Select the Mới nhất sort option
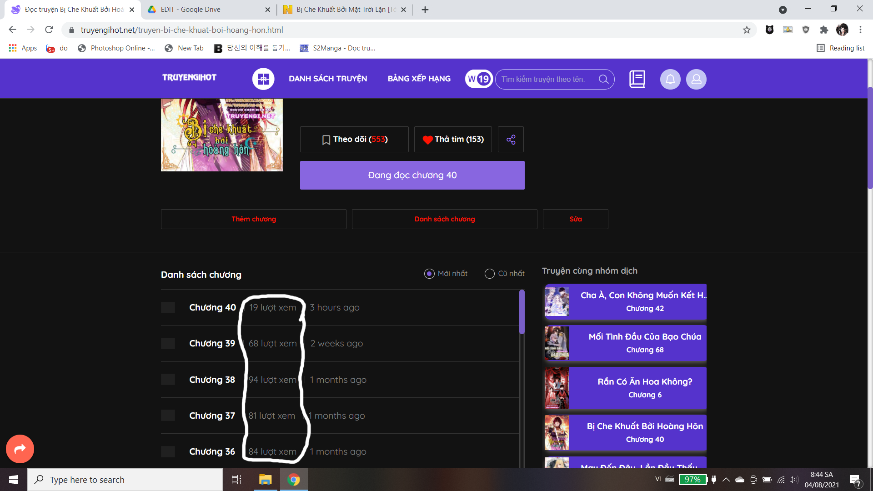873x491 pixels. pos(429,274)
